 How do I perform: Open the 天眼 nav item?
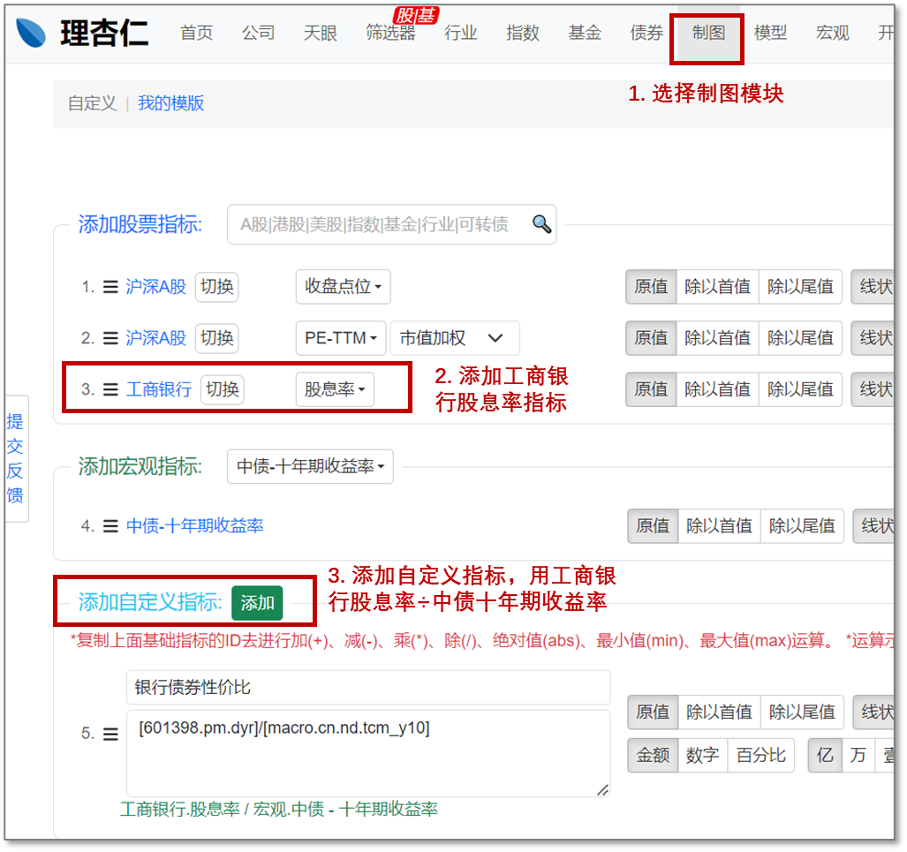tap(321, 33)
